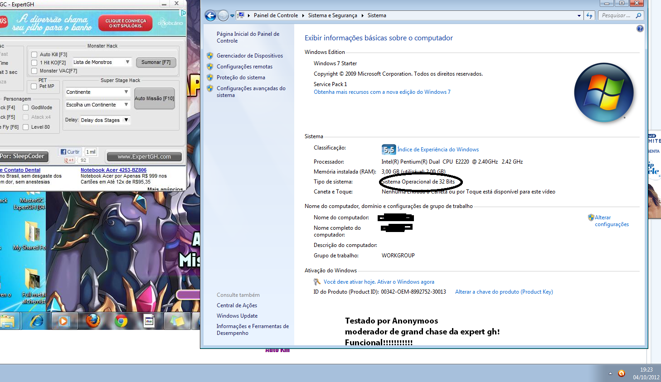Open the help question mark icon
This screenshot has width=661, height=382.
(640, 29)
